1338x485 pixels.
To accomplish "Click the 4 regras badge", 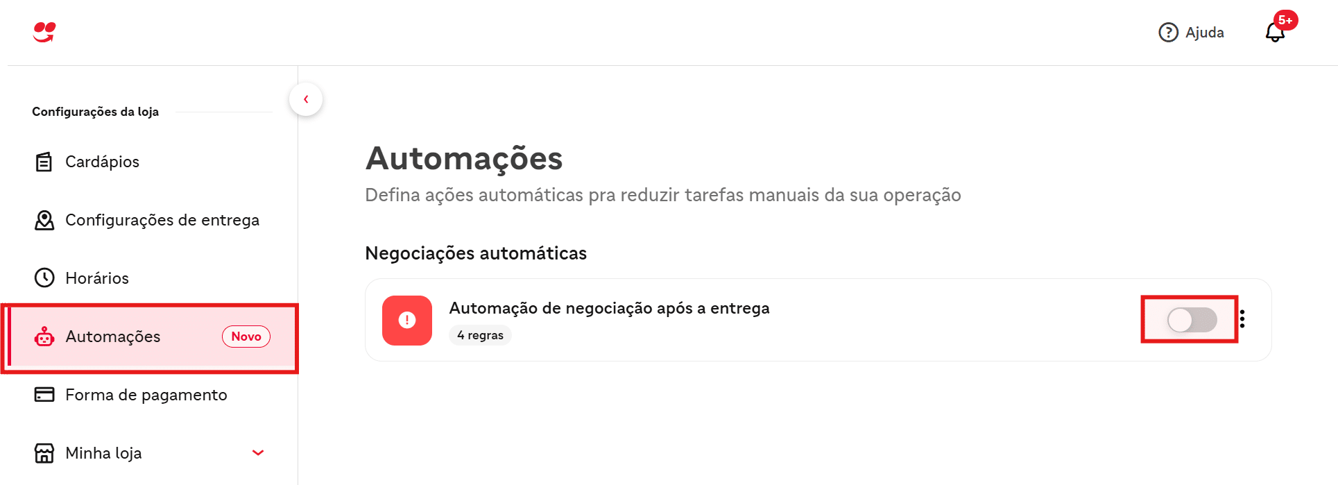I will pyautogui.click(x=480, y=335).
